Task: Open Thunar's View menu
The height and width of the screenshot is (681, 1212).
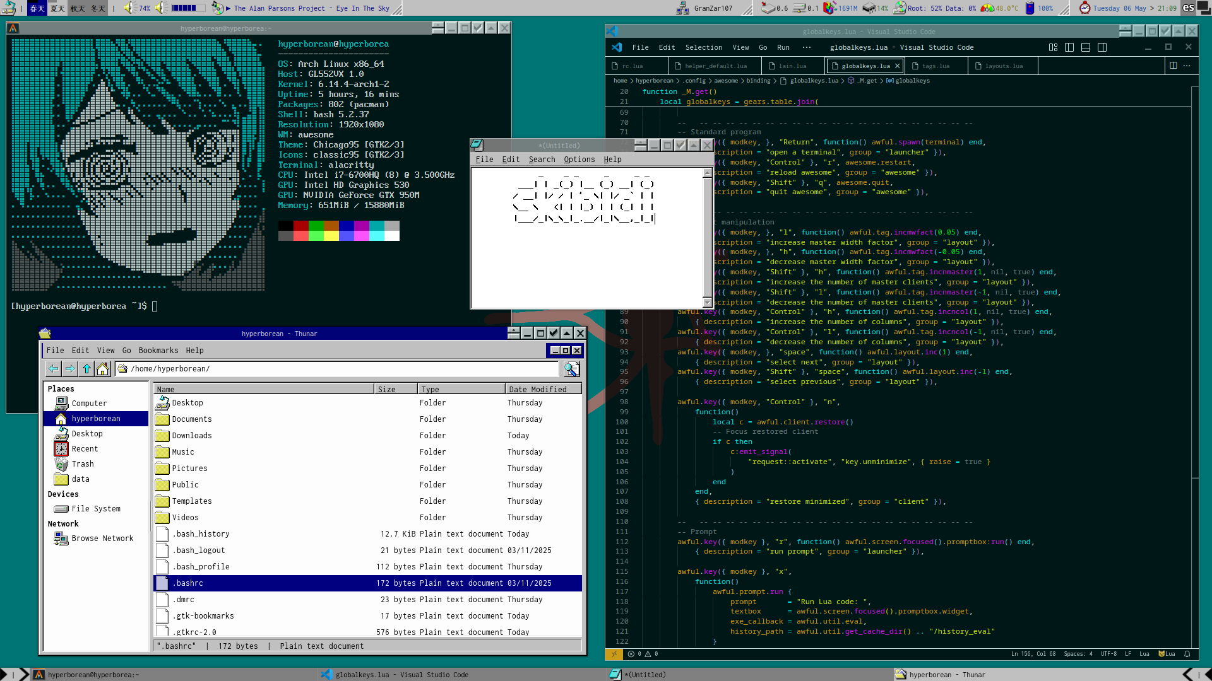Action: click(105, 351)
